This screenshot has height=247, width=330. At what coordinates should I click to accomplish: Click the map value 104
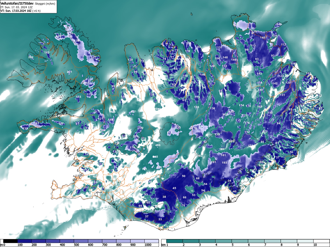(x=217, y=59)
